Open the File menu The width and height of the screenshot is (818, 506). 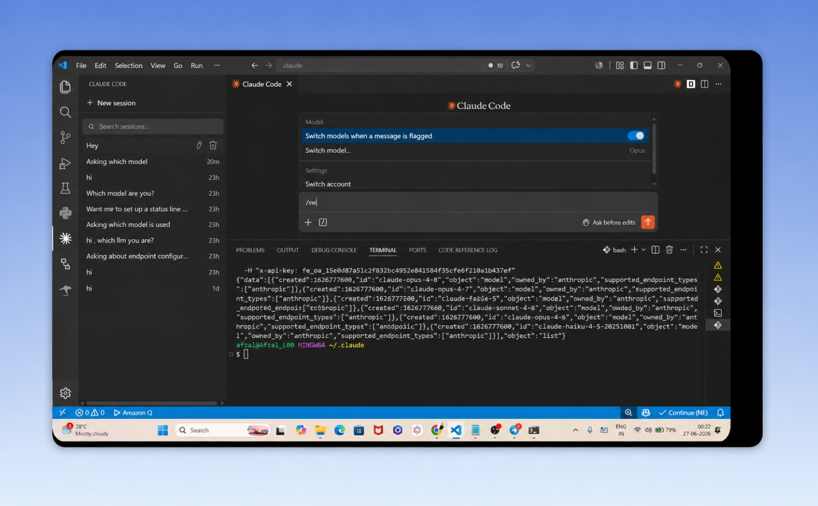pyautogui.click(x=81, y=65)
